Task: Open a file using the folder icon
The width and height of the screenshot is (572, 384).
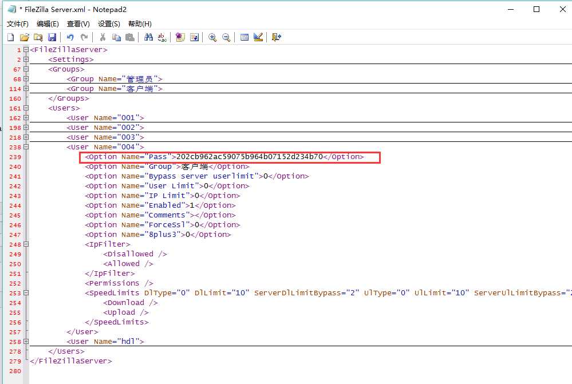Action: coord(25,37)
